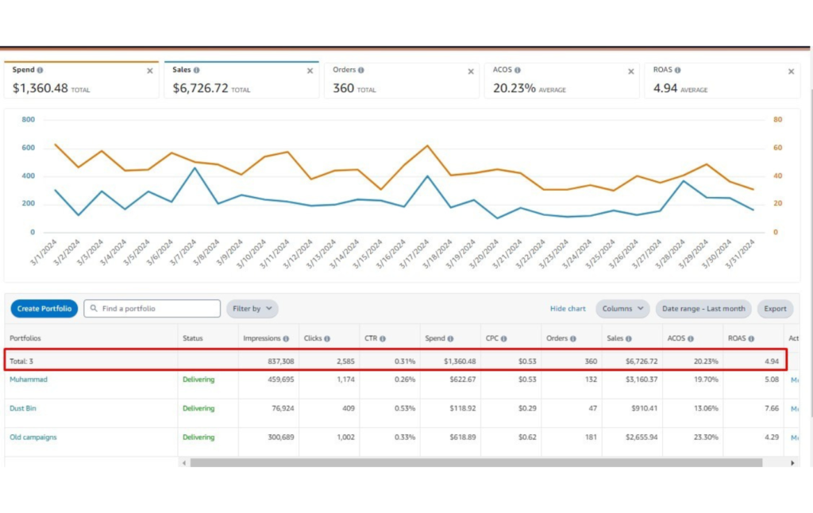Open Sales column header info icon

pos(629,339)
